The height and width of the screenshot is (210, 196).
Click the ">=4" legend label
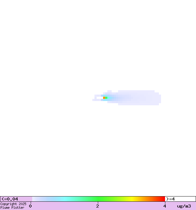(170, 199)
